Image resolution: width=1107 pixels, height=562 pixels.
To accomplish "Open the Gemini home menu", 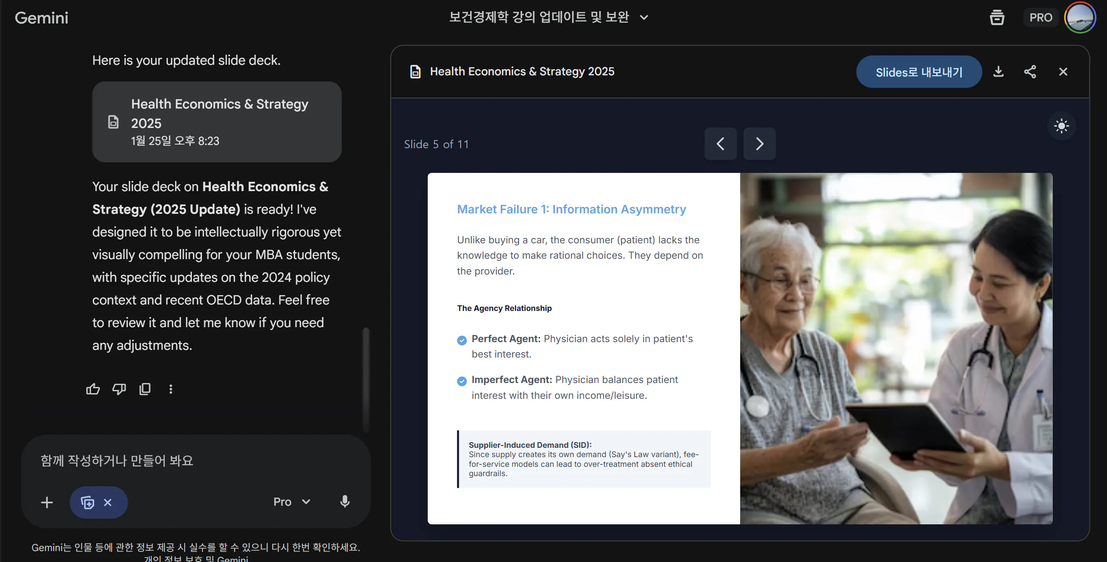I will (x=41, y=18).
